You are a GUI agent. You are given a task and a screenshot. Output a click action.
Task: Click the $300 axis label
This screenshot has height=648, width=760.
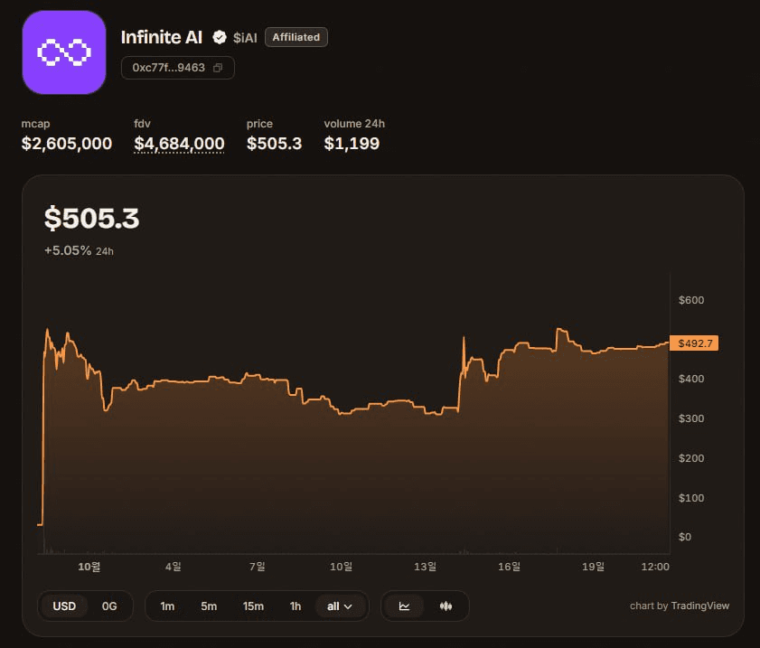[x=691, y=418]
